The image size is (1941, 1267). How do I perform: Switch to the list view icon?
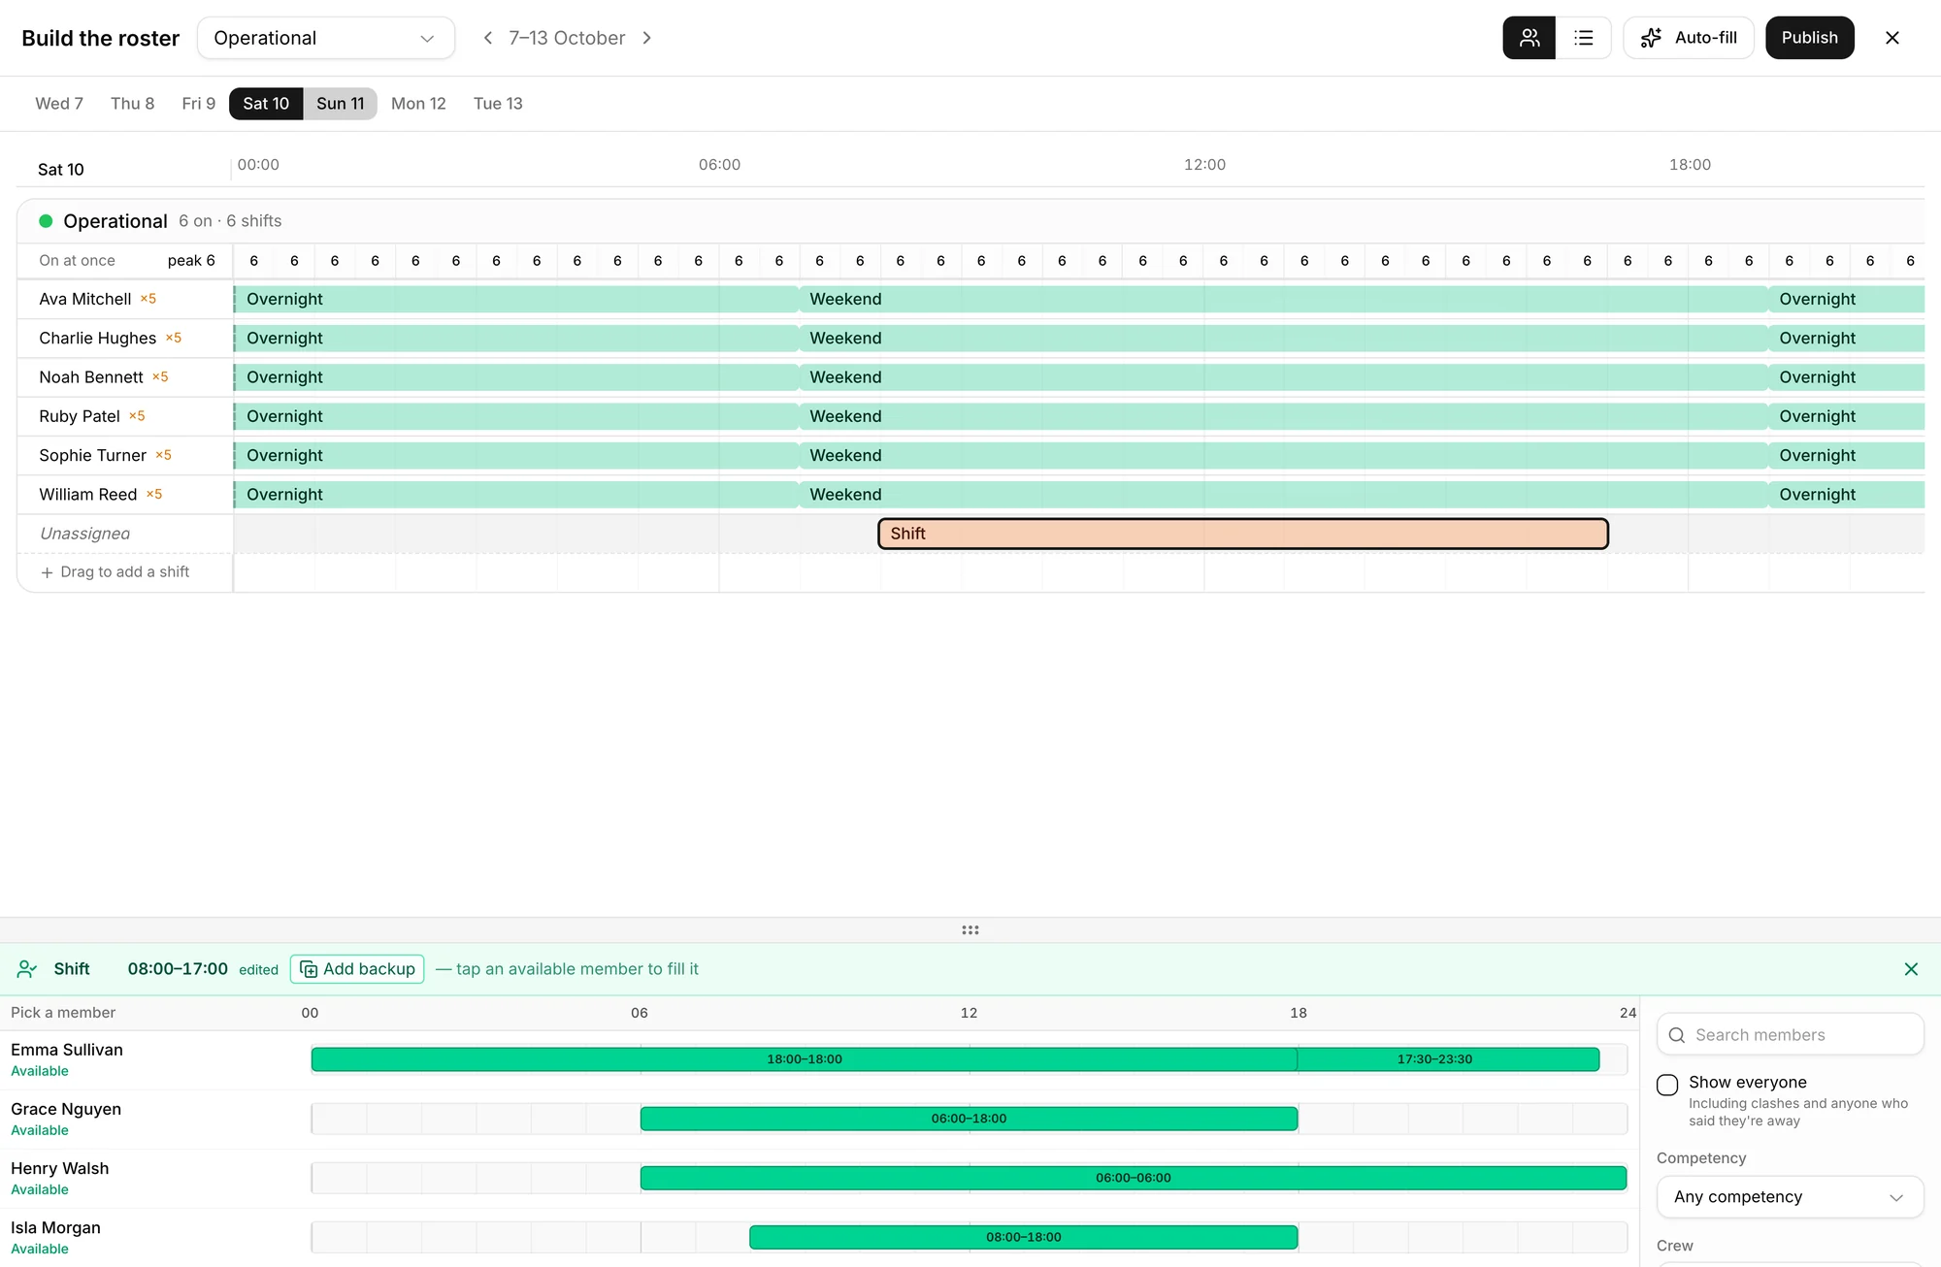pos(1584,38)
